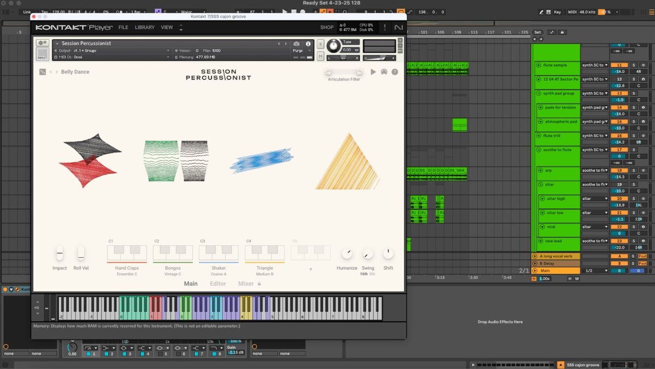655x369 pixels.
Task: Open the Kontakt FILE menu
Action: pos(123,27)
